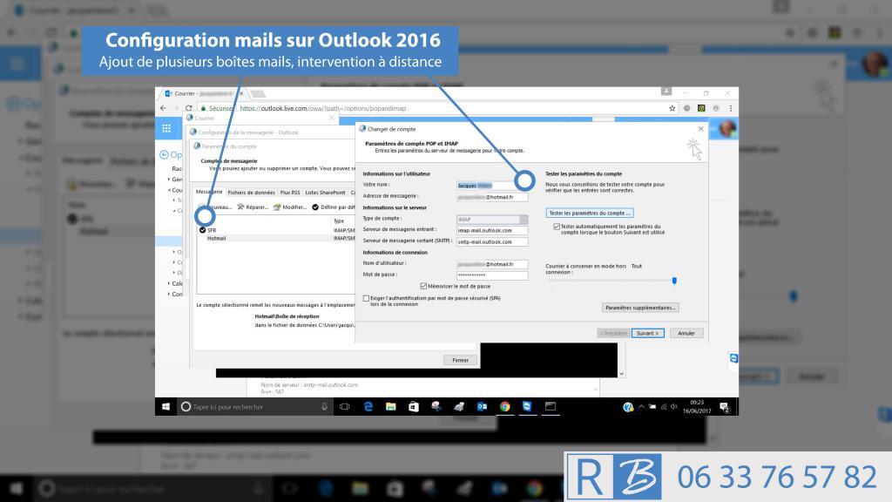Viewport: 892px width, 502px height.
Task: Click the Wi-Fi network tray icon
Action: (x=663, y=407)
